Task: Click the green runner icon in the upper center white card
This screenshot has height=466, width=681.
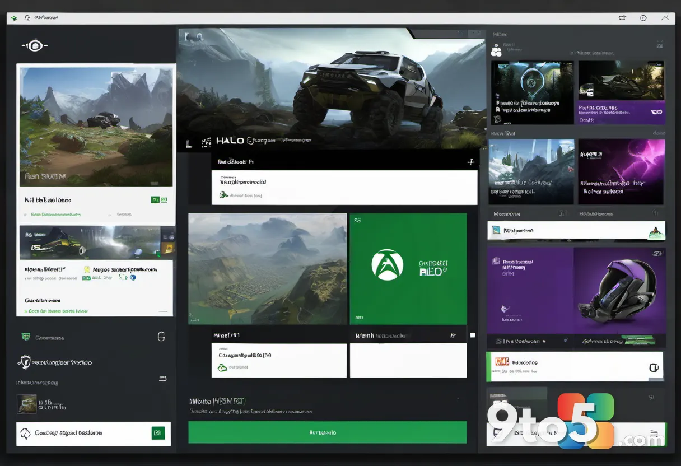Action: click(223, 195)
